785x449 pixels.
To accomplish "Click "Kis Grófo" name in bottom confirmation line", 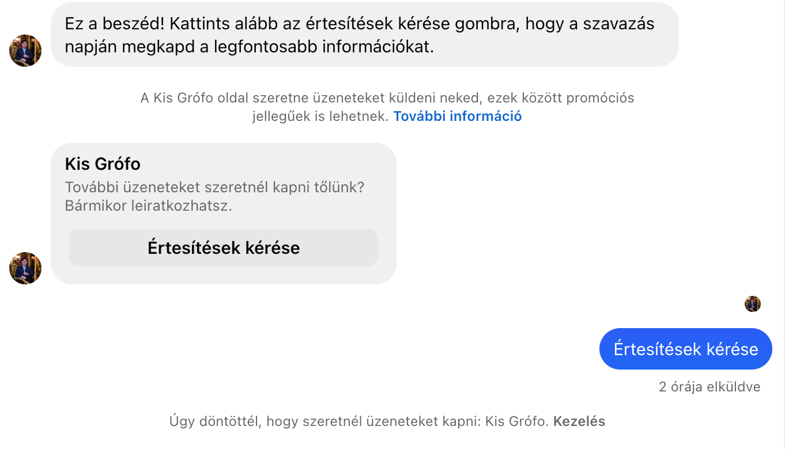I will pos(516,421).
